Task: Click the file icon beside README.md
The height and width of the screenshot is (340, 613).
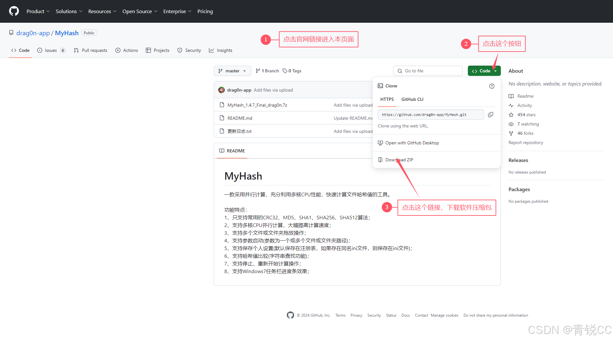Action: 222,118
